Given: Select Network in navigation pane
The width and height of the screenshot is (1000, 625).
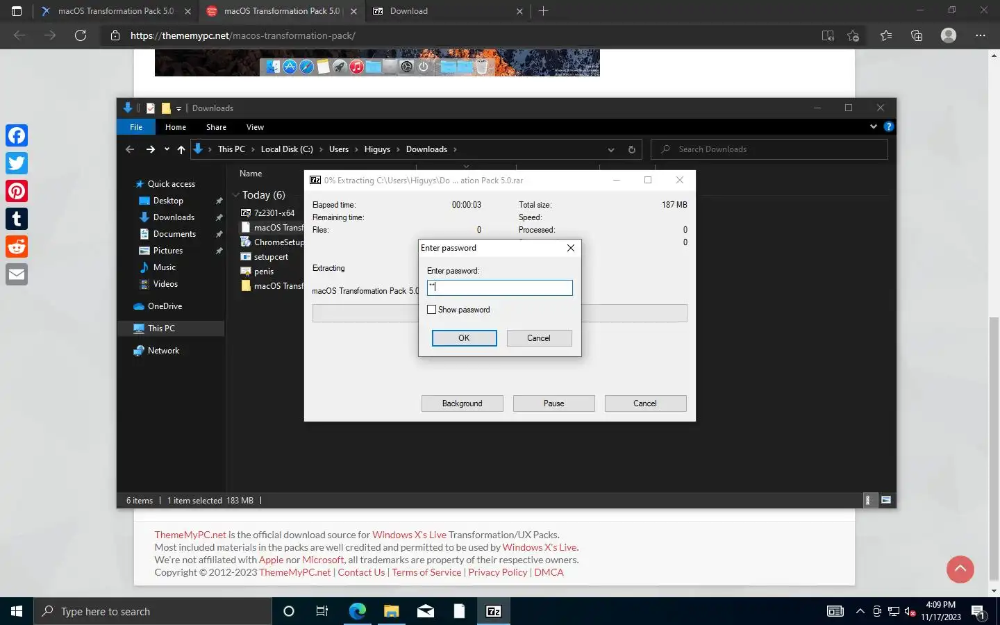Looking at the screenshot, I should point(163,351).
